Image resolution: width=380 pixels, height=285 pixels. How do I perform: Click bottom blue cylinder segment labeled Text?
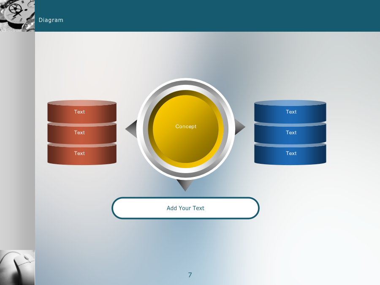point(290,154)
